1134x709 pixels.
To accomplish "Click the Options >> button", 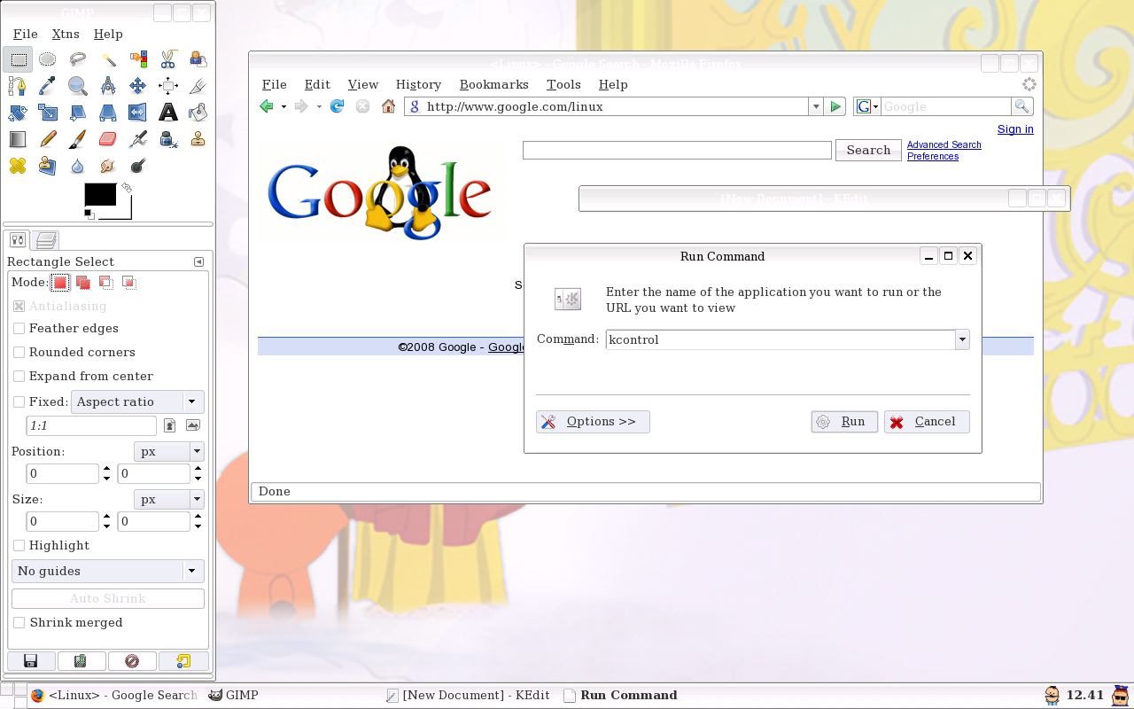I will [593, 422].
